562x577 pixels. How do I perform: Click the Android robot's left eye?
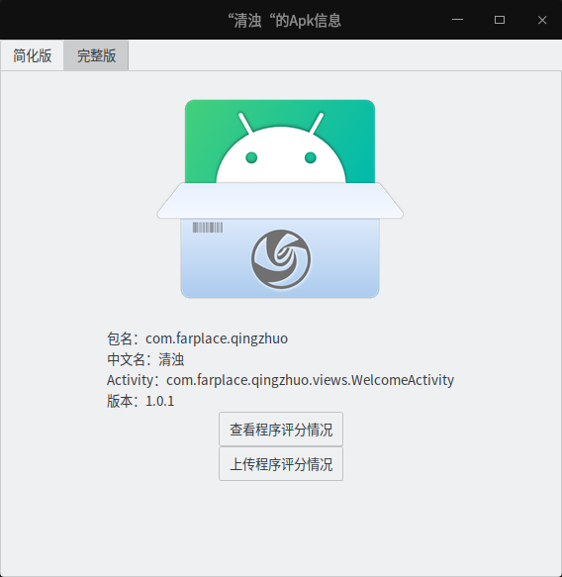pyautogui.click(x=251, y=157)
